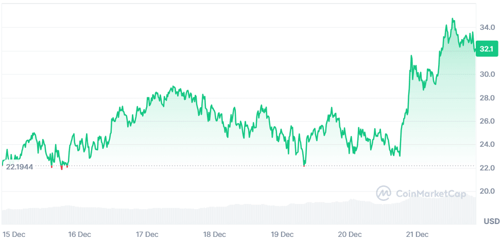Click the 22.1944 opening price label
Image resolution: width=502 pixels, height=241 pixels.
point(20,166)
